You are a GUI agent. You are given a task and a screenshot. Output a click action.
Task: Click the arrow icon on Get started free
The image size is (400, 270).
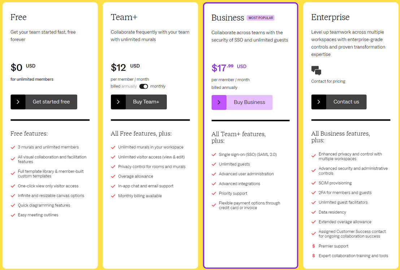(18, 102)
